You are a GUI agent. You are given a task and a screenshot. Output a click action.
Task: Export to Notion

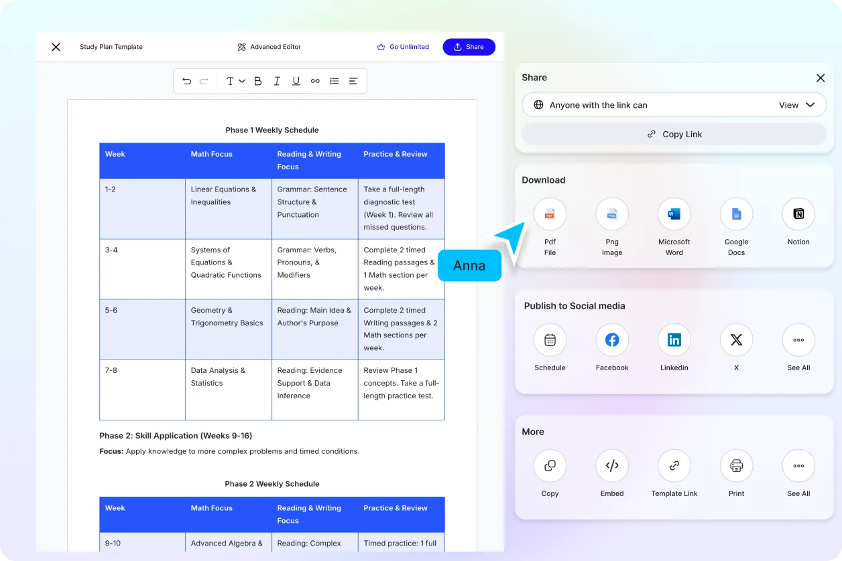pyautogui.click(x=798, y=214)
